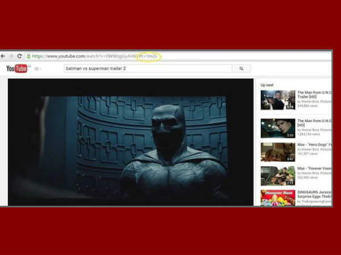341x255 pixels.
Task: Open first Man from U.N.C.L.E. thumbnail
Action: (x=278, y=100)
